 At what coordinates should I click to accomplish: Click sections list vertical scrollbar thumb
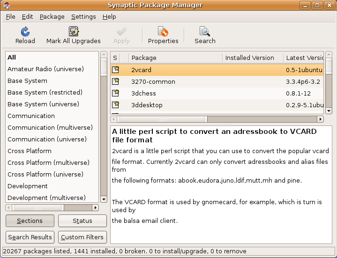[104, 67]
